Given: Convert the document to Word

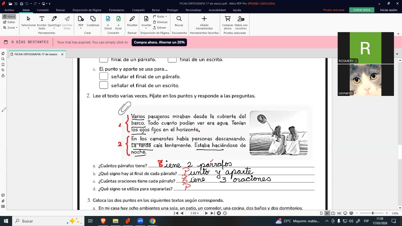Looking at the screenshot, I should tap(108, 22).
